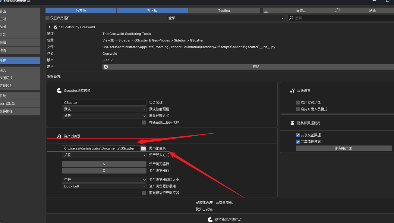The width and height of the screenshot is (394, 223).
Task: Click the location text "View3D > Sidebar > GScatter & Geo-Nodes > Sidebar > GScatter"
Action: (x=153, y=40)
